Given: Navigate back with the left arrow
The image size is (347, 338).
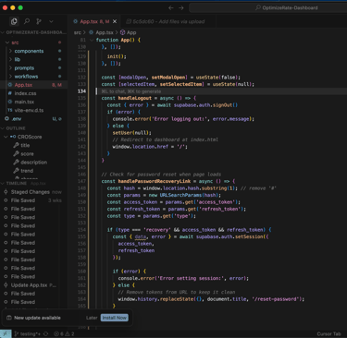Looking at the screenshot, I should [x=171, y=7].
